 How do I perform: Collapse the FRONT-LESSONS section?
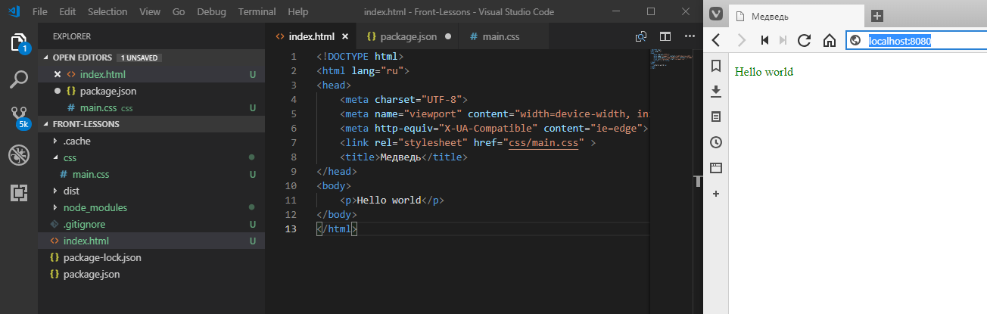tap(83, 124)
